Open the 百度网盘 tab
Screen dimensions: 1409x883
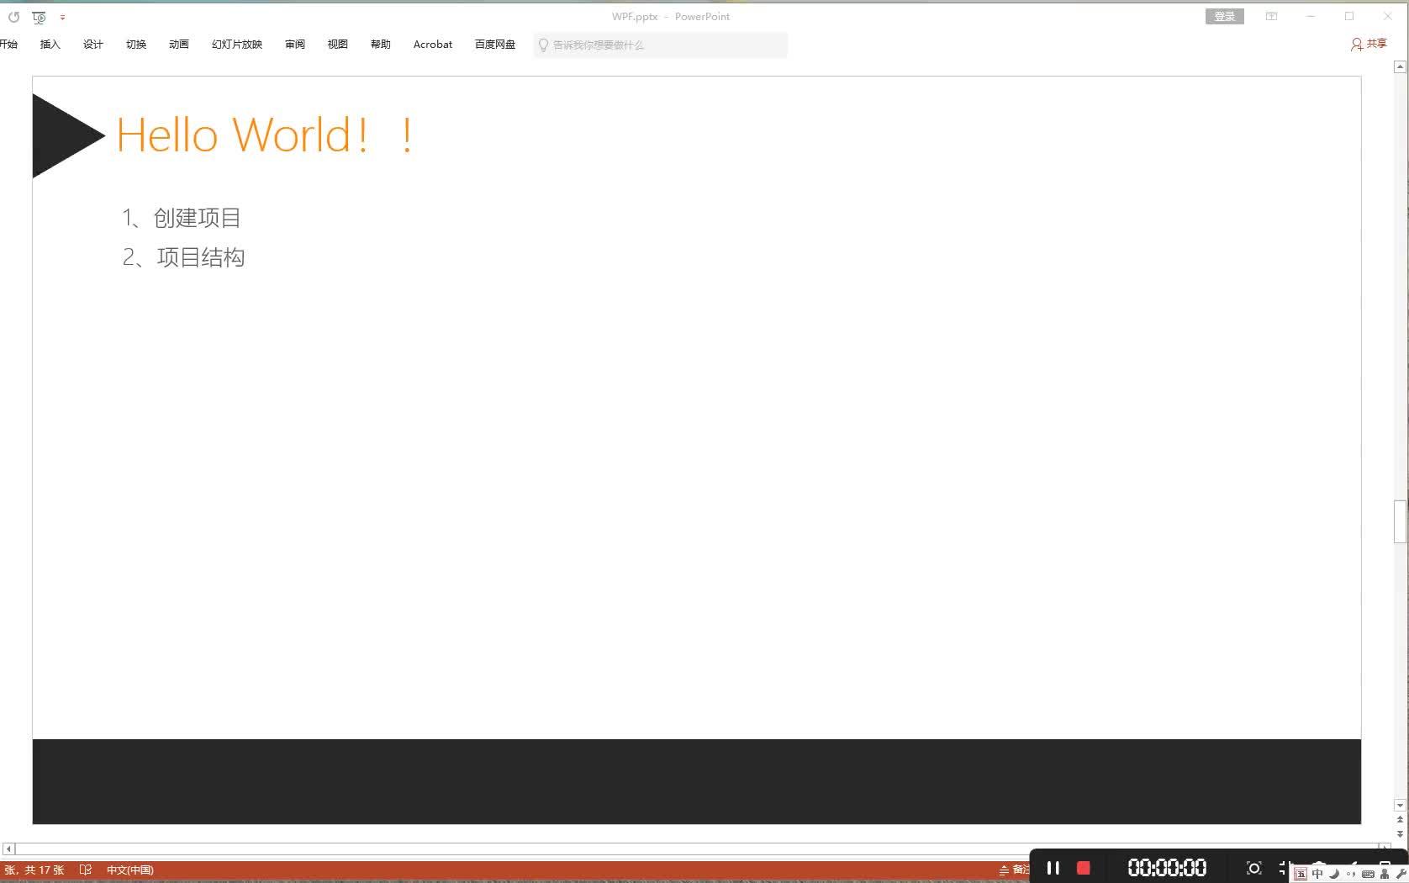click(495, 45)
